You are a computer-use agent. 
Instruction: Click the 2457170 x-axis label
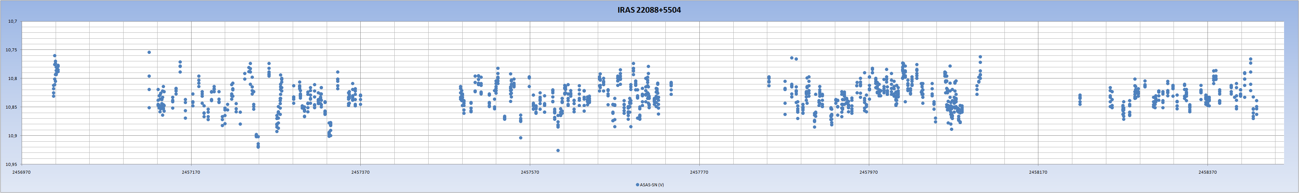click(191, 172)
